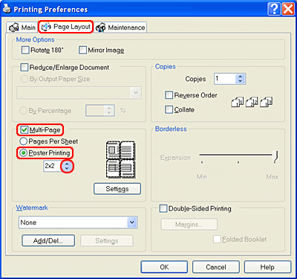
Task: Click the Page Layout tab icon
Action: pos(46,27)
